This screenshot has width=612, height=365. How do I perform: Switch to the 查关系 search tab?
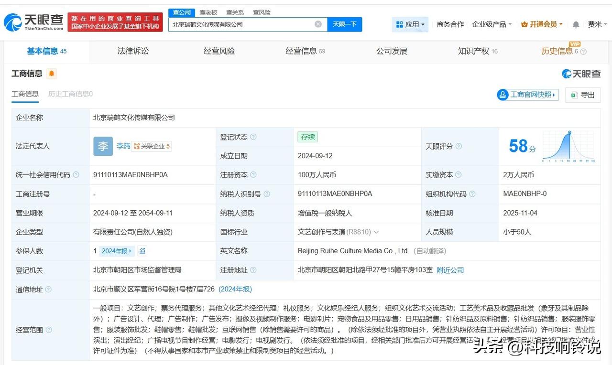[235, 12]
